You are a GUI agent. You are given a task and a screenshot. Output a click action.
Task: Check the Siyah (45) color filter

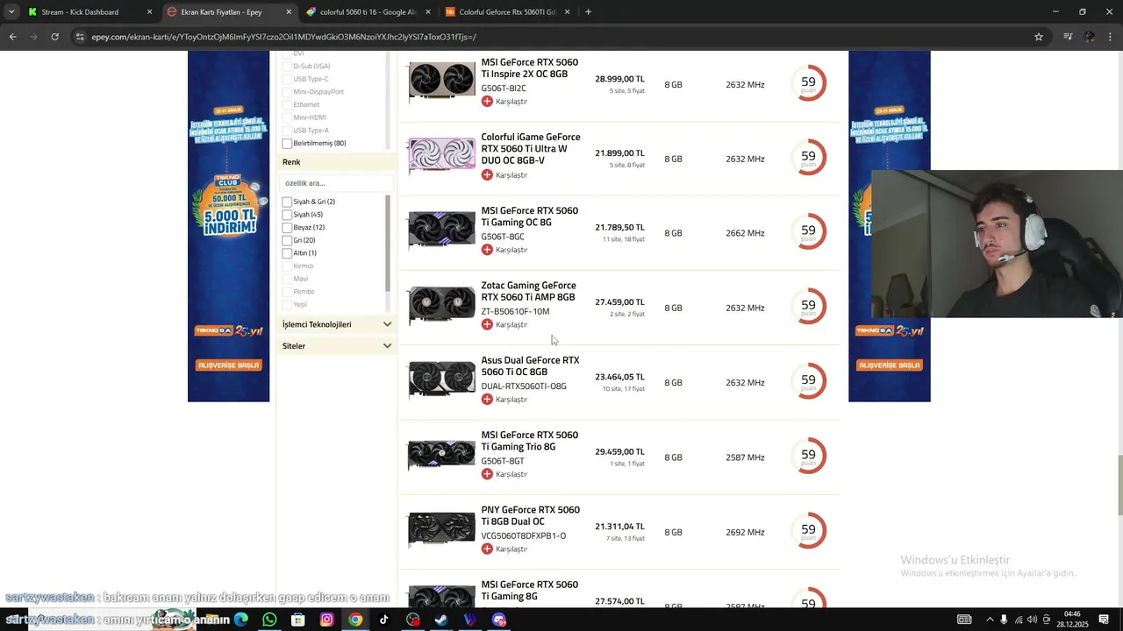click(287, 215)
